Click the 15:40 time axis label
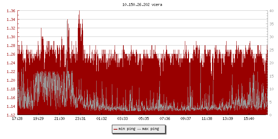The image size is (278, 139). (x=249, y=119)
